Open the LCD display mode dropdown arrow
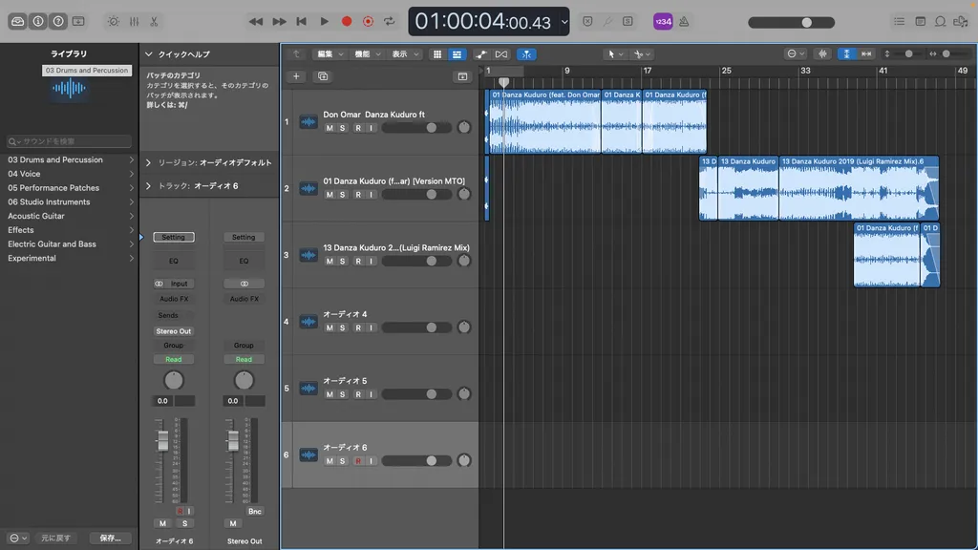 563,22
